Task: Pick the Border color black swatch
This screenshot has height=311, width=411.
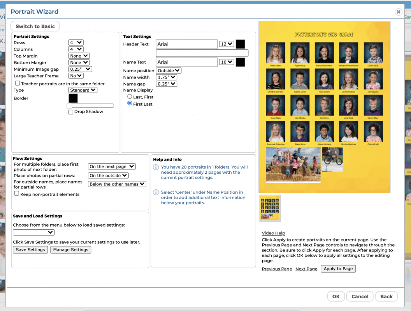Action: [73, 98]
